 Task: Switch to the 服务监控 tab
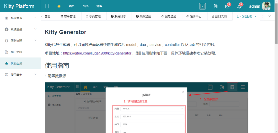(x=169, y=16)
